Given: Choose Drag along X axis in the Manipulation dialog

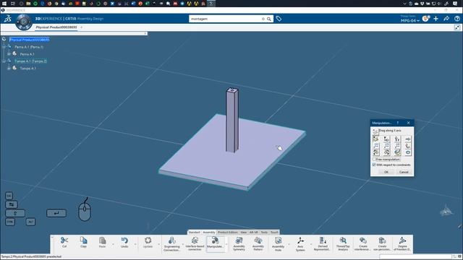Looking at the screenshot, I should [376, 139].
